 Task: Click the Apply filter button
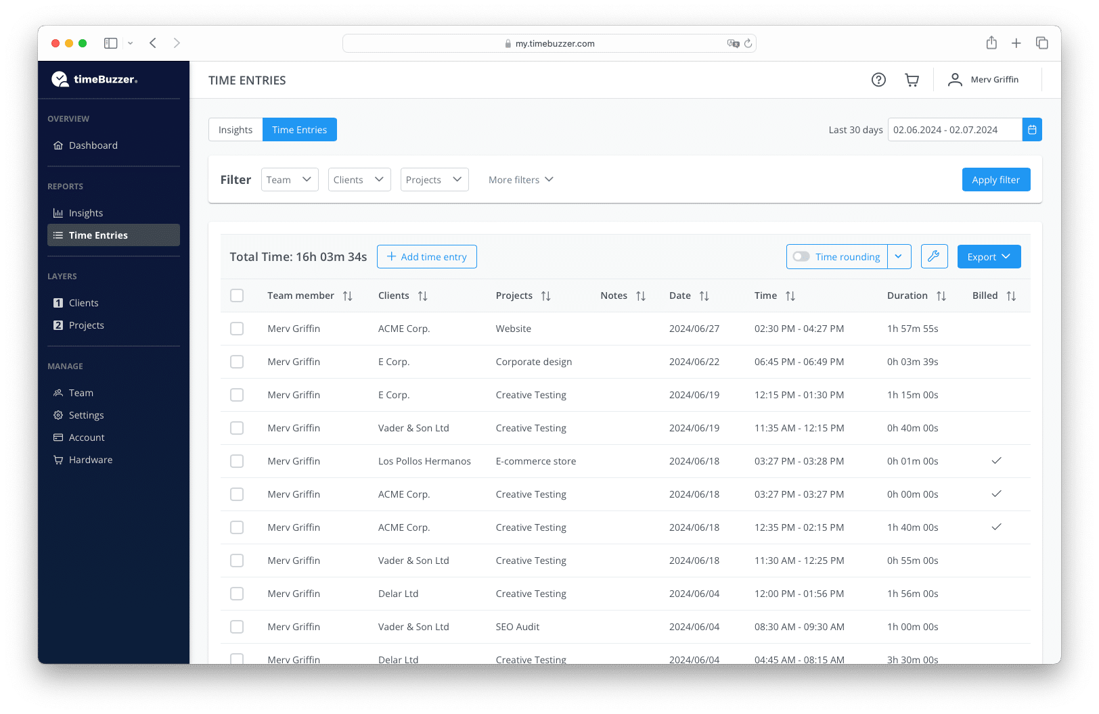[995, 179]
